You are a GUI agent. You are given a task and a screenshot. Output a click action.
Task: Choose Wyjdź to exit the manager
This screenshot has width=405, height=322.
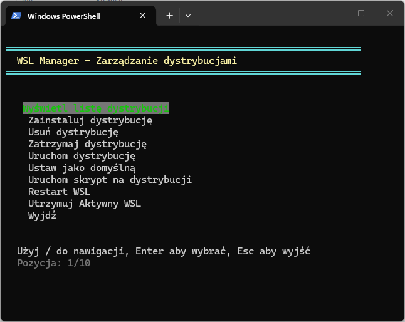(42, 216)
